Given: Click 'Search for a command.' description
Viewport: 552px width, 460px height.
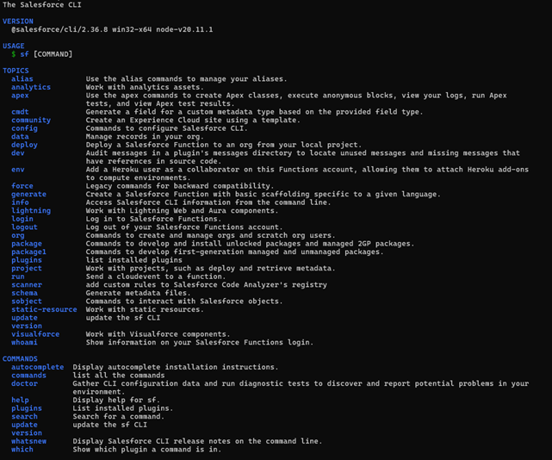Looking at the screenshot, I should [119, 416].
